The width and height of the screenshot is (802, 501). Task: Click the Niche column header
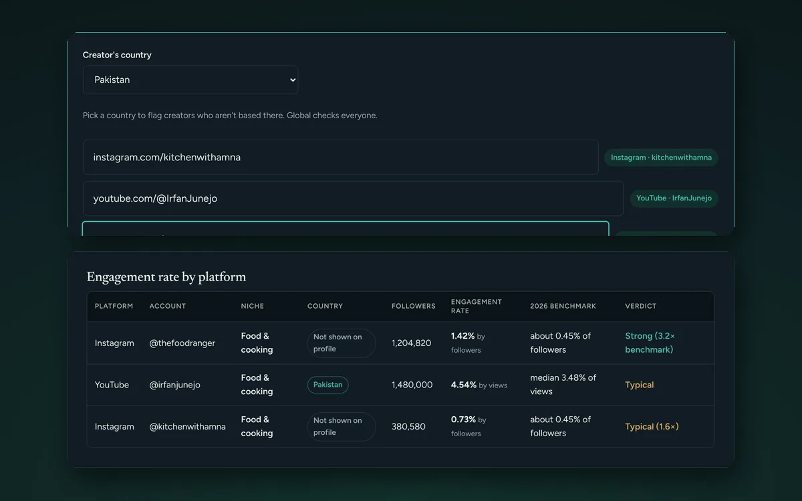pos(253,306)
